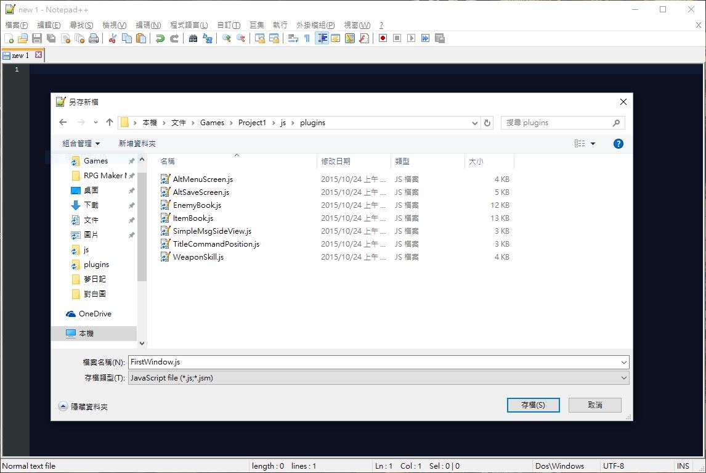Image resolution: width=706 pixels, height=473 pixels.
Task: Click the 存檔(S) save button
Action: [533, 405]
